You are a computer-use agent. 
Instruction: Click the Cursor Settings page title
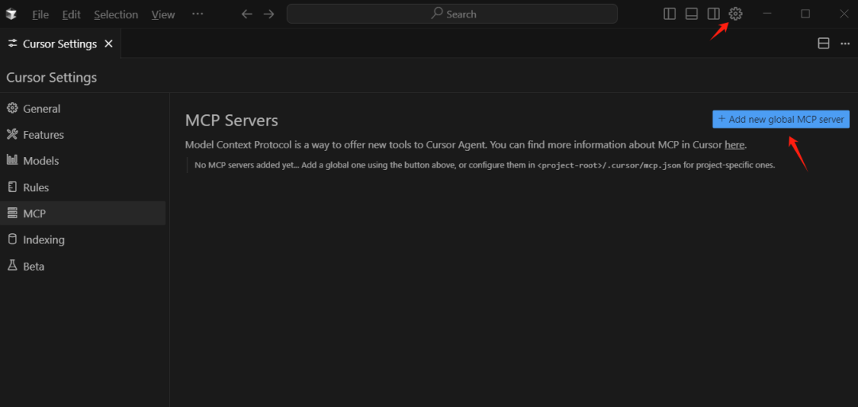click(x=52, y=78)
